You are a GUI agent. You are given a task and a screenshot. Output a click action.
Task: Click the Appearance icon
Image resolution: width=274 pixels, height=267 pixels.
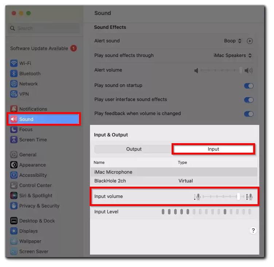click(14, 165)
